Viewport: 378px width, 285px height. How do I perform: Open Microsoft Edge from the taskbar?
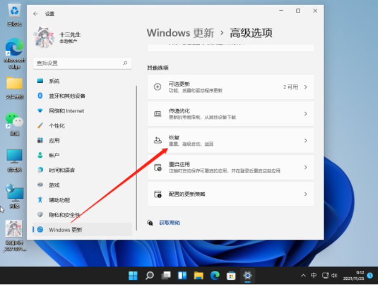coord(215,276)
